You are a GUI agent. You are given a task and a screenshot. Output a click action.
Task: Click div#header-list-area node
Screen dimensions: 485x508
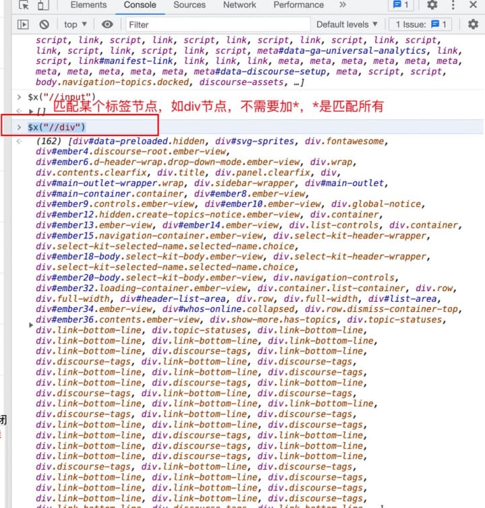173,298
